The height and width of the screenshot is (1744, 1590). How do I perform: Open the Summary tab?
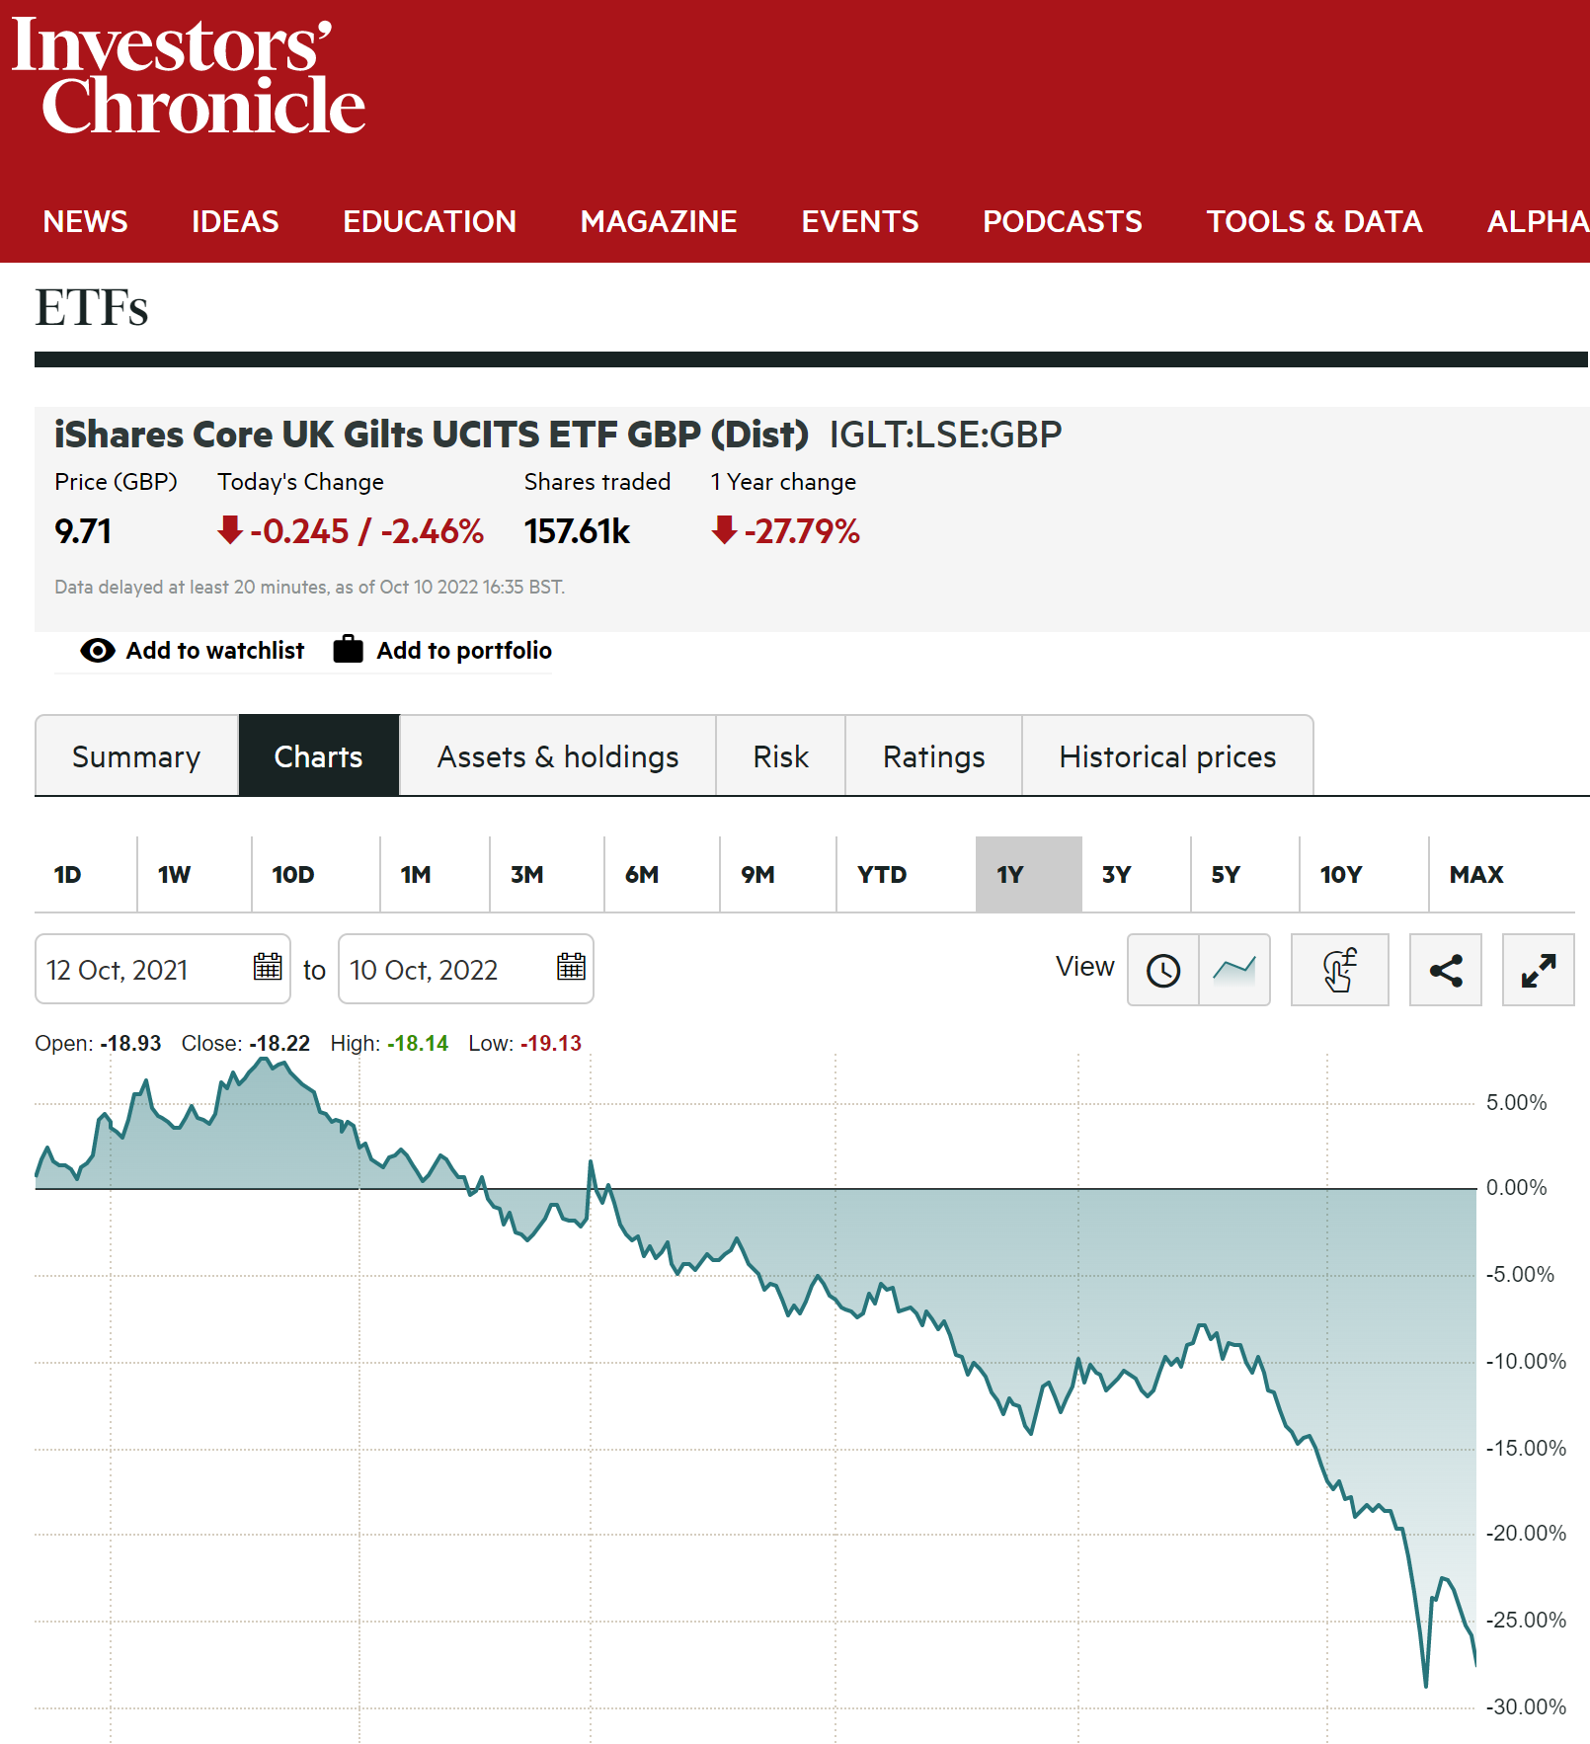click(136, 756)
